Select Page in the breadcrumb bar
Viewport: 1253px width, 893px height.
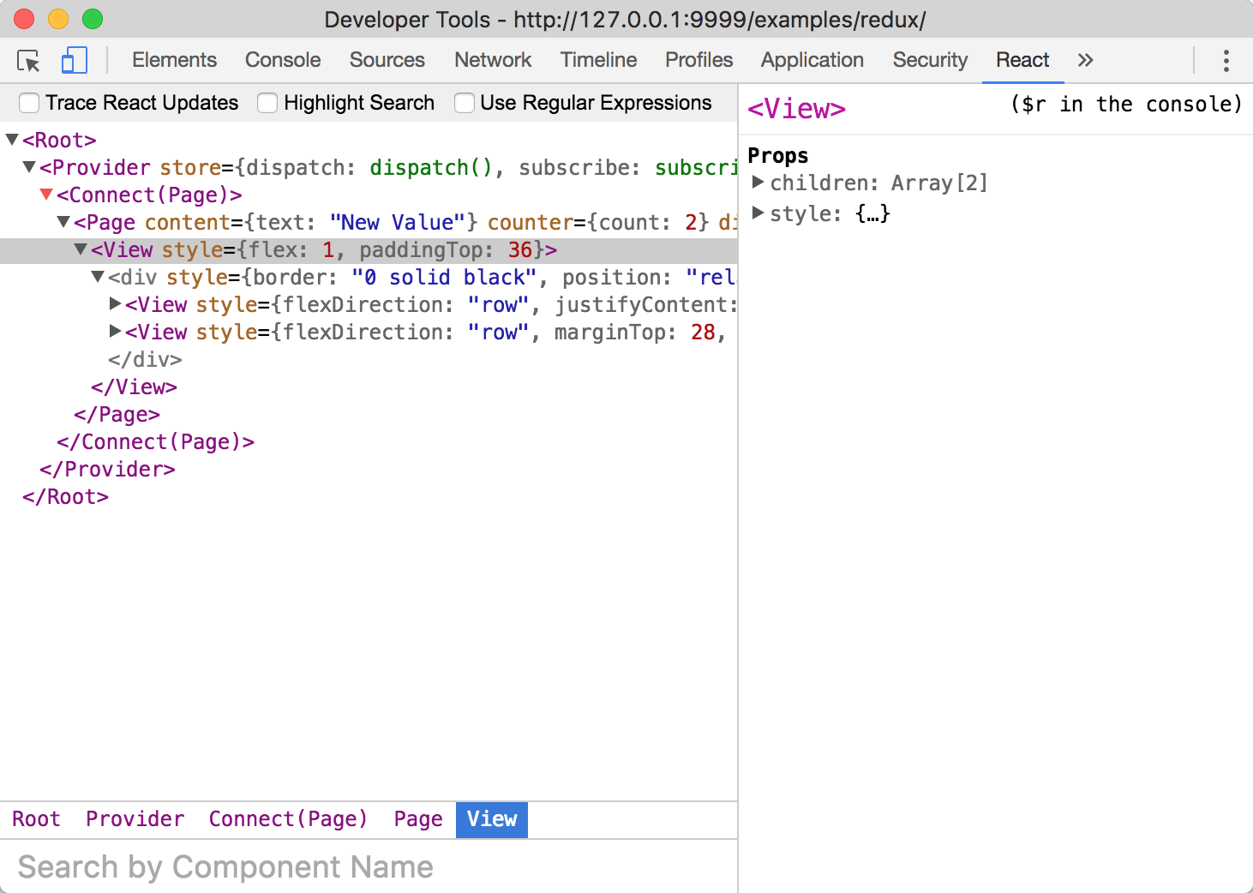[417, 819]
